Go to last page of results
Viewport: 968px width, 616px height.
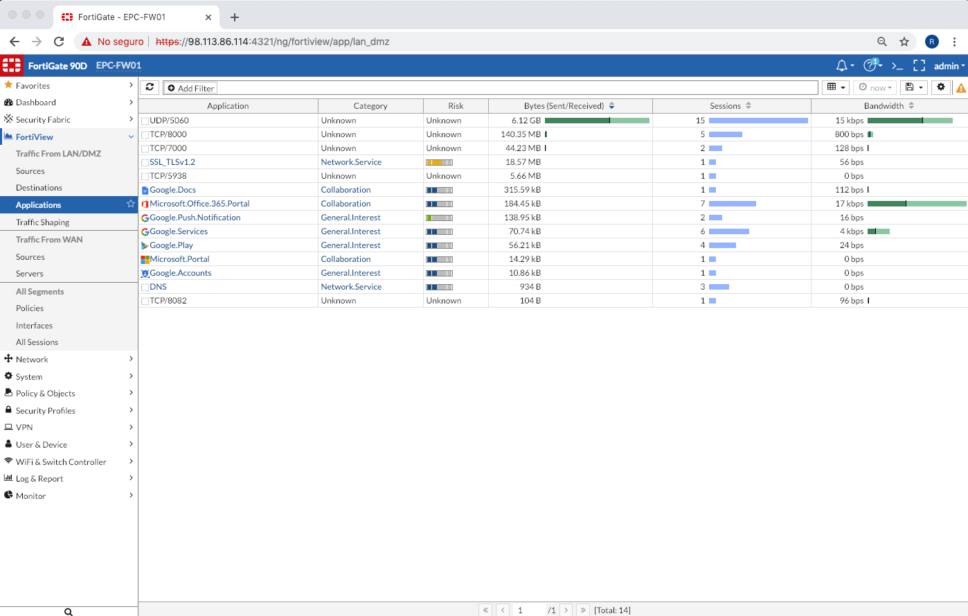(582, 610)
